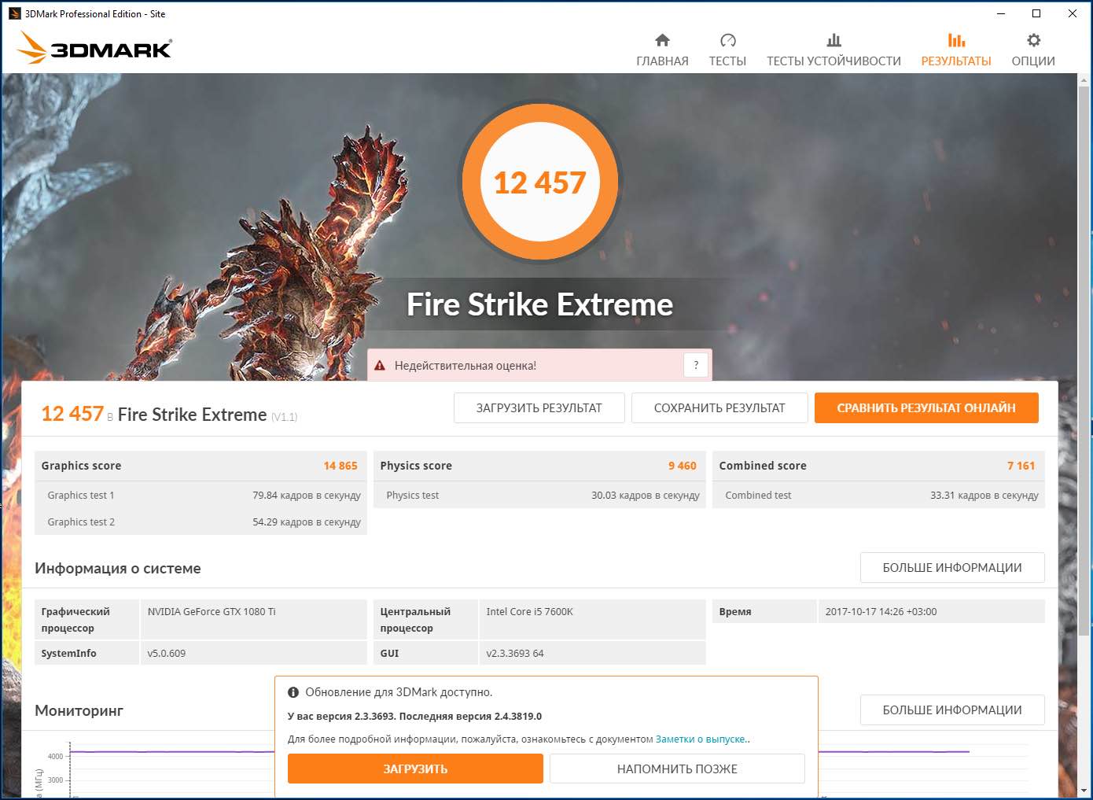Click Combined score value 7 161
Image resolution: width=1093 pixels, height=800 pixels.
pyautogui.click(x=1021, y=466)
